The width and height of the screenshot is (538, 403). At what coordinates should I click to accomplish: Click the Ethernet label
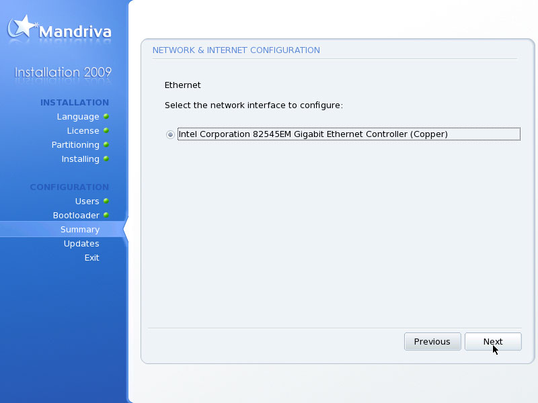(182, 85)
